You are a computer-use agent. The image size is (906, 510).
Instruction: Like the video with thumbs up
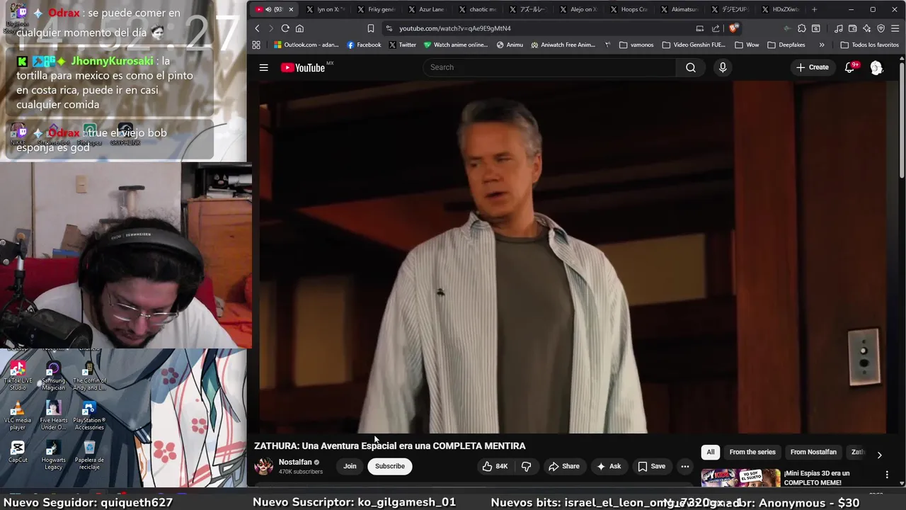tap(495, 466)
